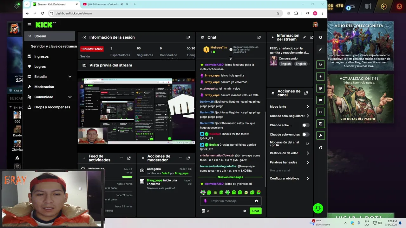This screenshot has height=228, width=406.
Task: Toggle Chat de solo-... switch
Action: click(x=305, y=125)
